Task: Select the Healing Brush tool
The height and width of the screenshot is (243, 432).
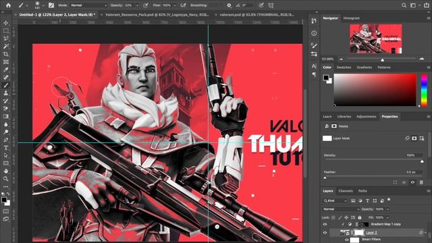Action: (x=6, y=78)
